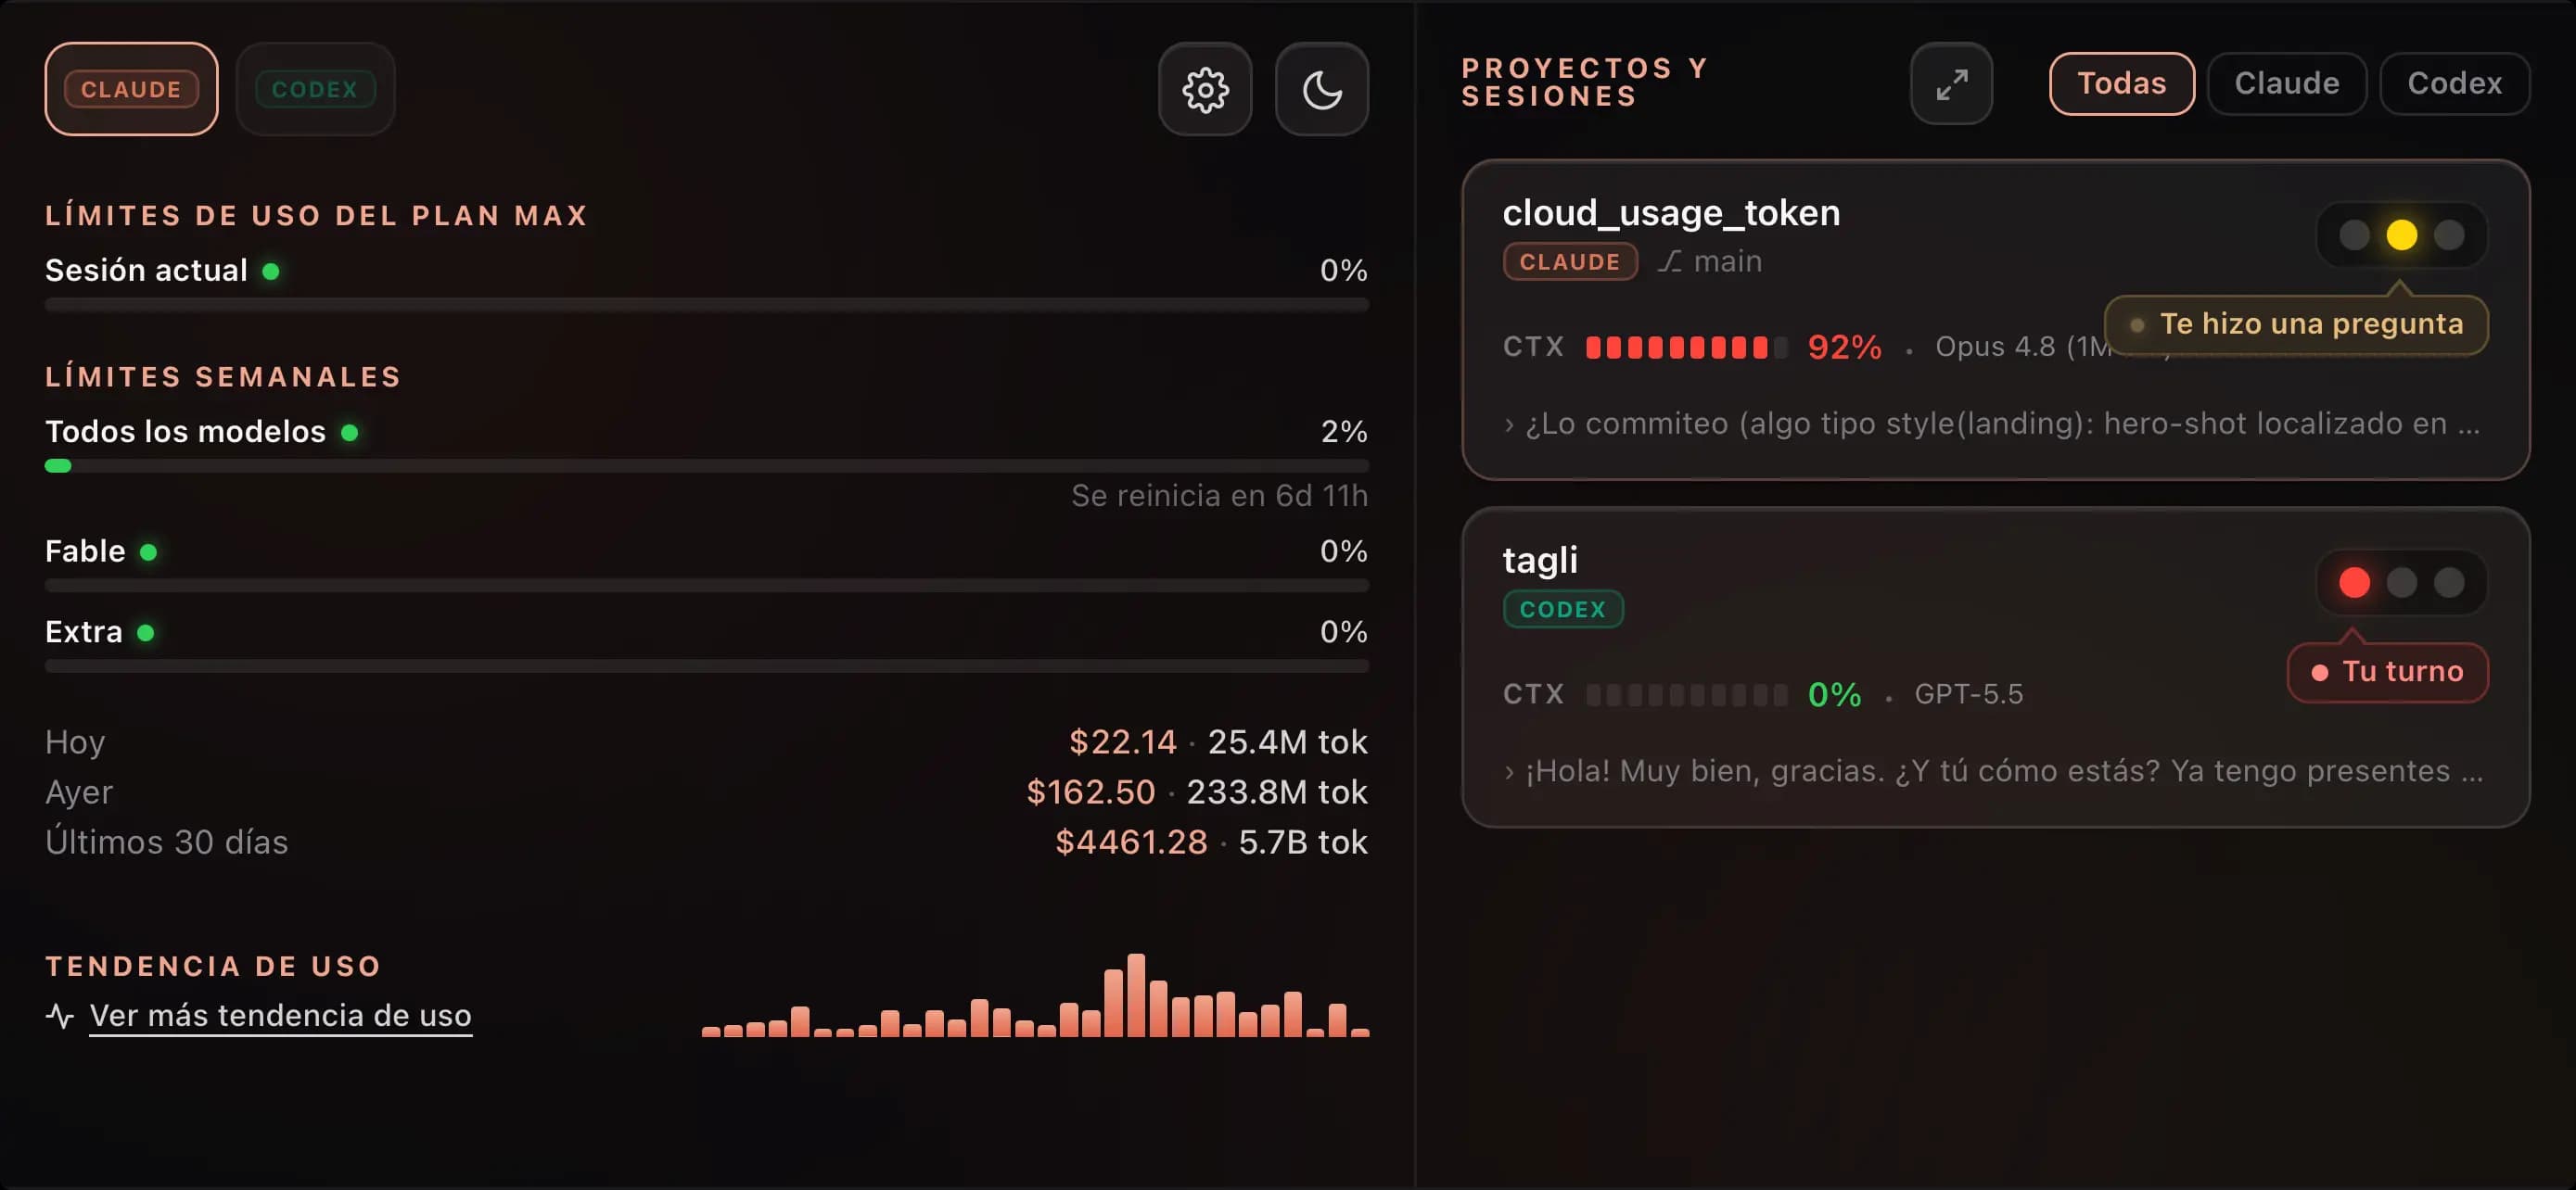The height and width of the screenshot is (1190, 2576).
Task: Expand the cloud_usage_token last message preview
Action: tap(1992, 424)
